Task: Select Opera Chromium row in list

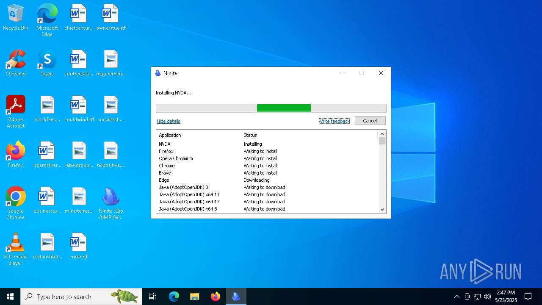Action: (267, 158)
